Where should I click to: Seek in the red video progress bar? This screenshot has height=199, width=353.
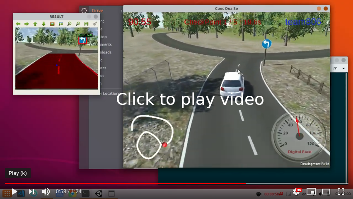click(176, 183)
